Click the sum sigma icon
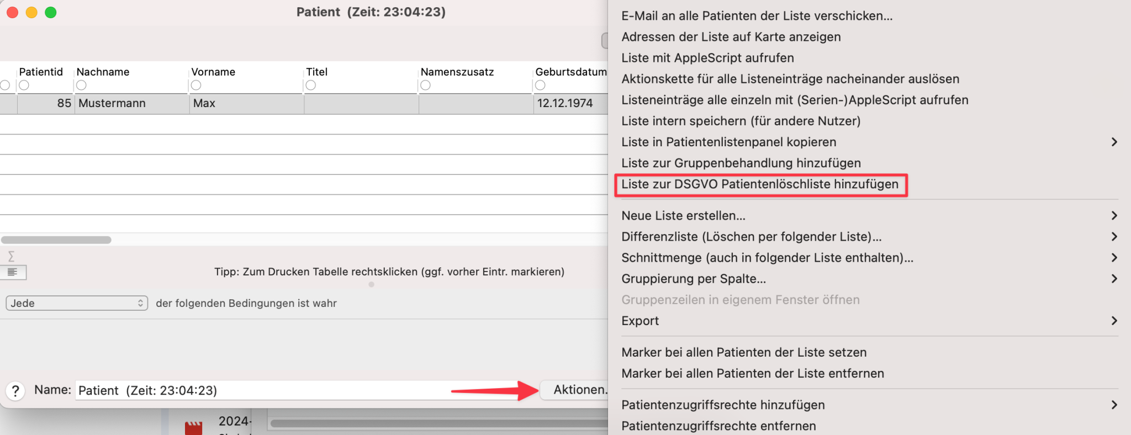The width and height of the screenshot is (1131, 435). (11, 256)
